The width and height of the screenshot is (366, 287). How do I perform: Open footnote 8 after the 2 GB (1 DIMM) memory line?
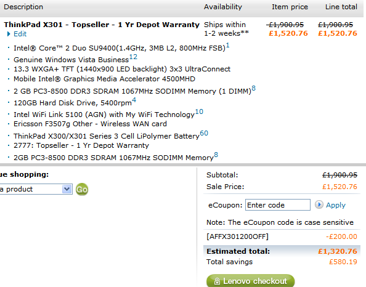pyautogui.click(x=253, y=88)
